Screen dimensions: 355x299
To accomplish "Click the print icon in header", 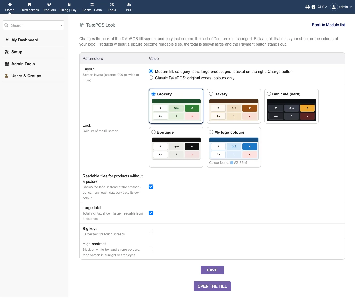I will (x=307, y=7).
